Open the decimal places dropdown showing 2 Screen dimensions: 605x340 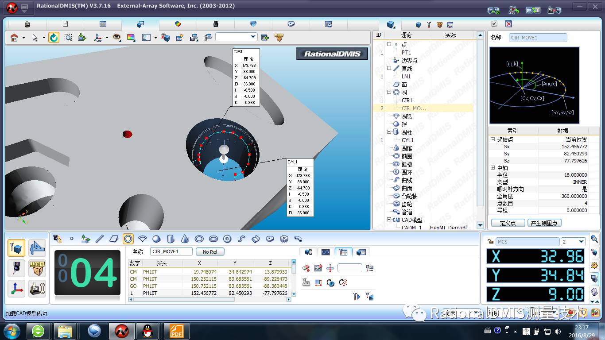(573, 242)
